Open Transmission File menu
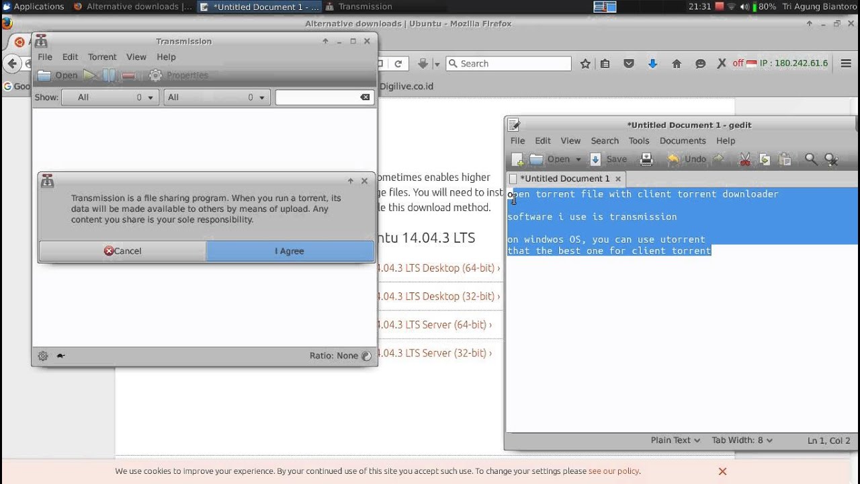This screenshot has width=860, height=484. click(45, 57)
